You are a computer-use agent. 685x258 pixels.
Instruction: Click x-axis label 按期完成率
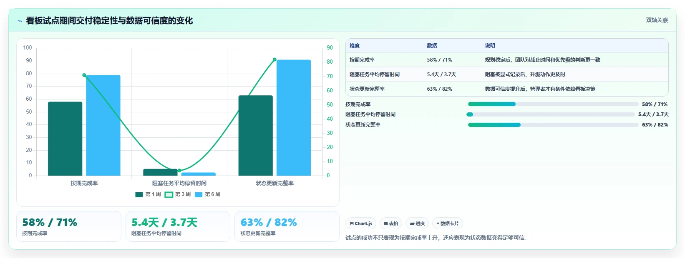[x=84, y=183]
